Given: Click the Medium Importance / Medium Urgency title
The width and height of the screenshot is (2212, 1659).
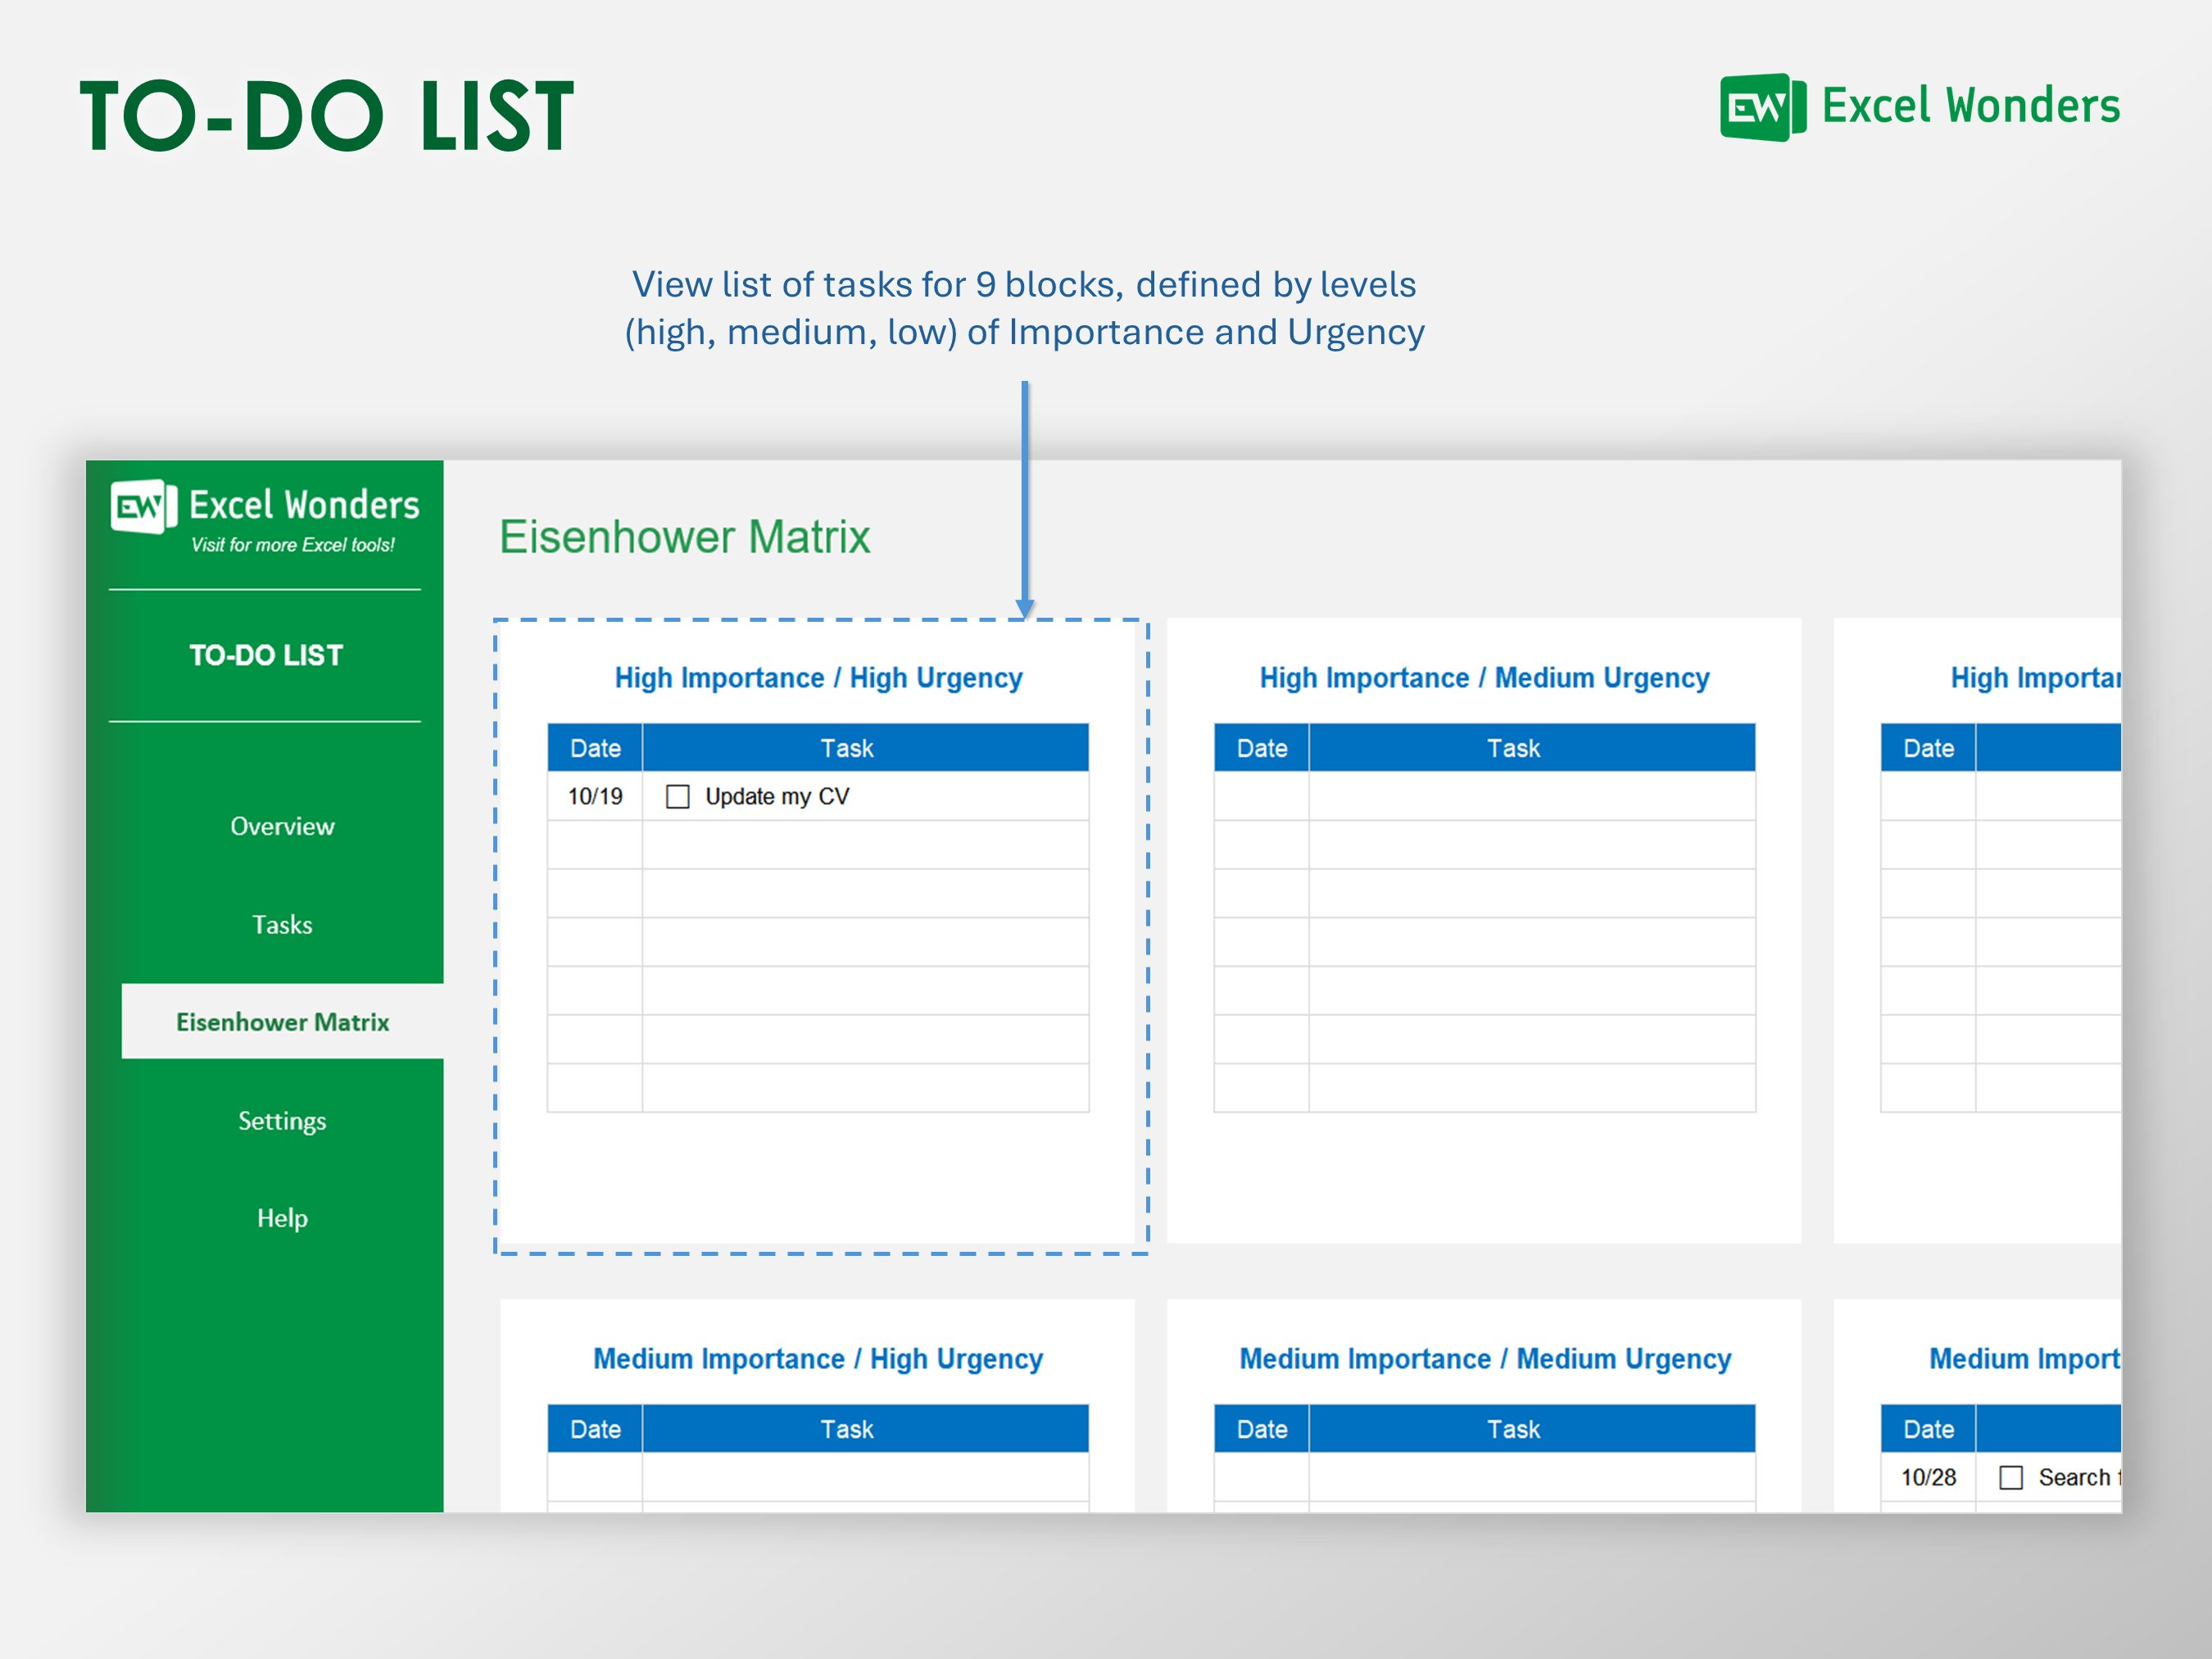Looking at the screenshot, I should pyautogui.click(x=1484, y=1358).
